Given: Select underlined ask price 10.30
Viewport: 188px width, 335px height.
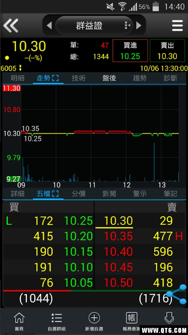Looking at the screenshot, I should [x=118, y=221].
